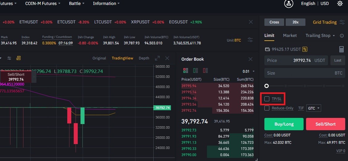The height and width of the screenshot is (161, 348).
Task: Enable the TP/SL checkbox
Action: pos(267,99)
